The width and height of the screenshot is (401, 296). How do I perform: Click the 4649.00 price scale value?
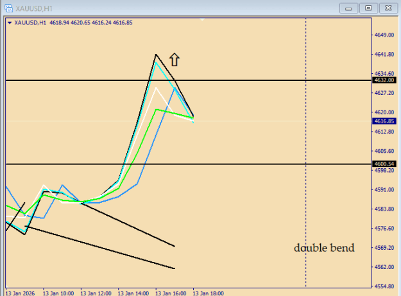pyautogui.click(x=384, y=35)
